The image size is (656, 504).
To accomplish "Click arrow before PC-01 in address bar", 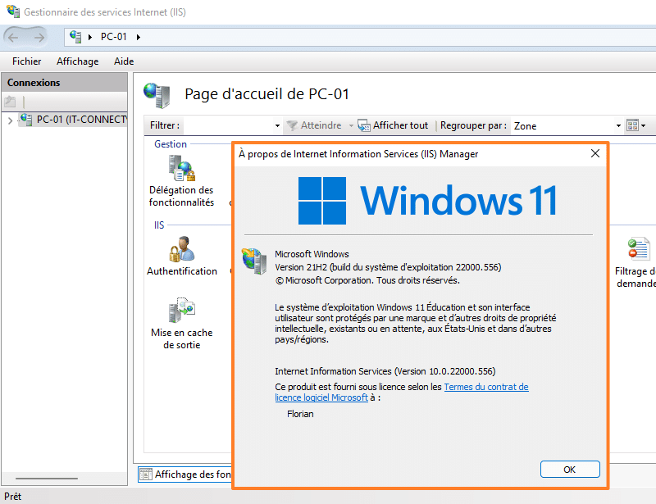I will point(90,37).
